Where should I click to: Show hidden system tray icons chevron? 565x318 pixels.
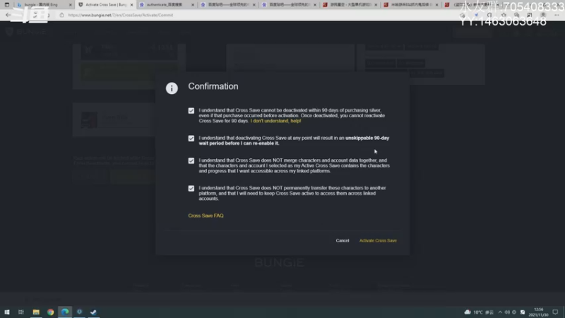pyautogui.click(x=500, y=312)
